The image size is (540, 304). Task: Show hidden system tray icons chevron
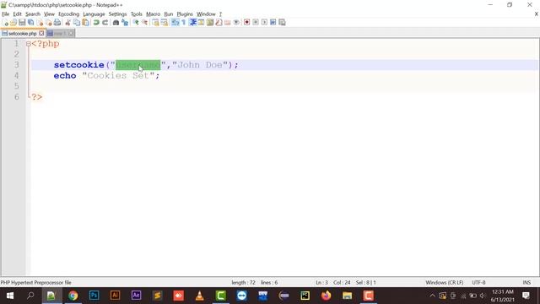click(x=432, y=296)
